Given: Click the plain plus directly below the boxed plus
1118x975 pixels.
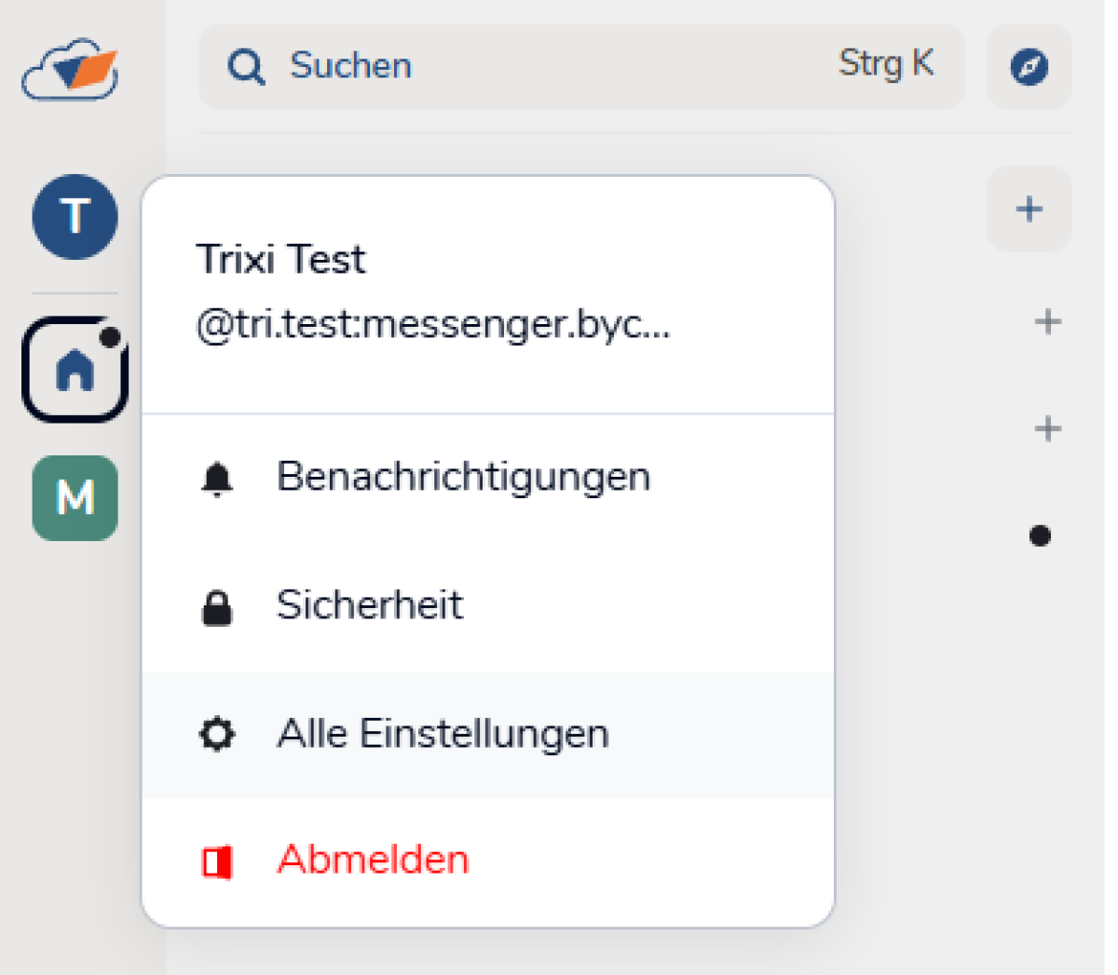Looking at the screenshot, I should pyautogui.click(x=1047, y=322).
